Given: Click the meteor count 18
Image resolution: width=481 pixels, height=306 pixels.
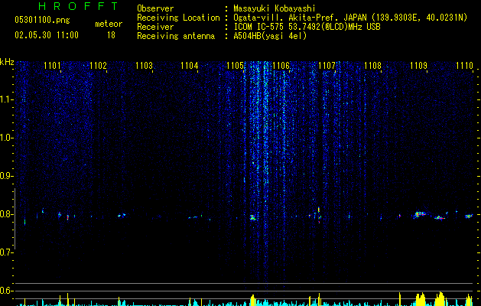Looking at the screenshot, I should click(x=111, y=35).
